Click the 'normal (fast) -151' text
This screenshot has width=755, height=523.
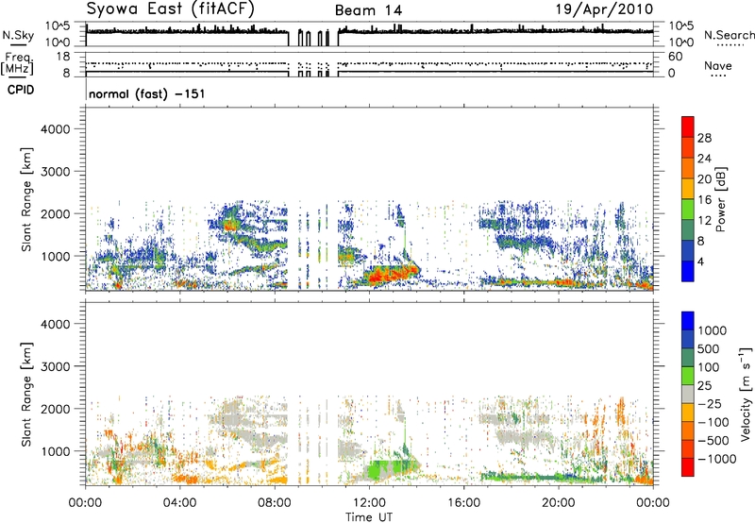(147, 93)
